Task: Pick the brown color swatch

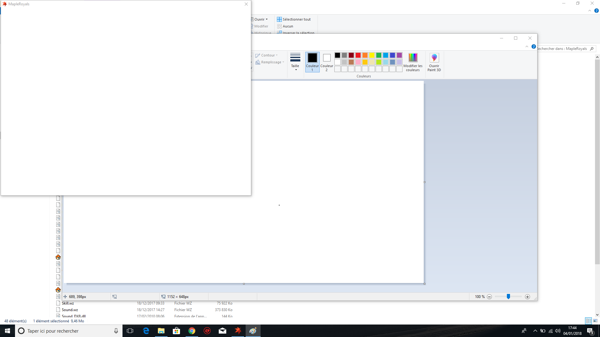Action: pyautogui.click(x=351, y=62)
